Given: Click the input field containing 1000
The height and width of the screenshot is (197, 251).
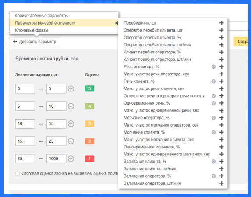Looking at the screenshot, I should (56, 158).
